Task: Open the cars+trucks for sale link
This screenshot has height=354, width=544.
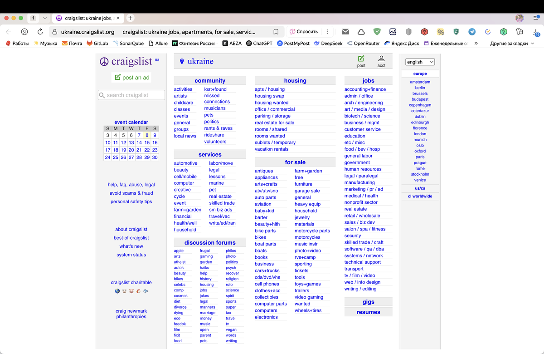Action: click(267, 270)
